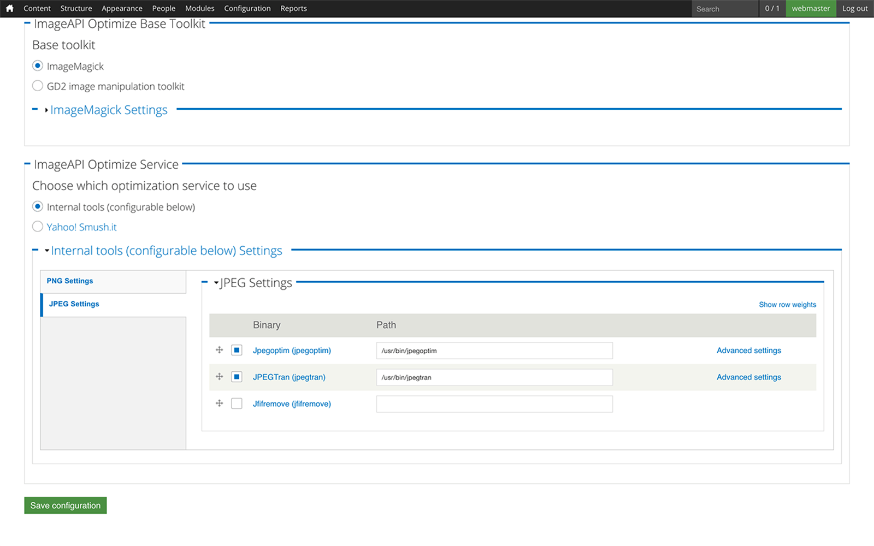The height and width of the screenshot is (546, 874).
Task: Open the Reports admin menu
Action: click(x=293, y=8)
